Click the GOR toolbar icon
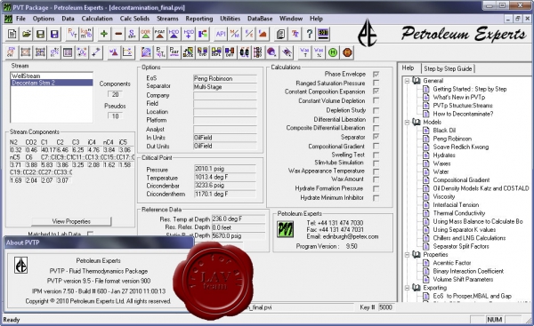 pos(146,34)
